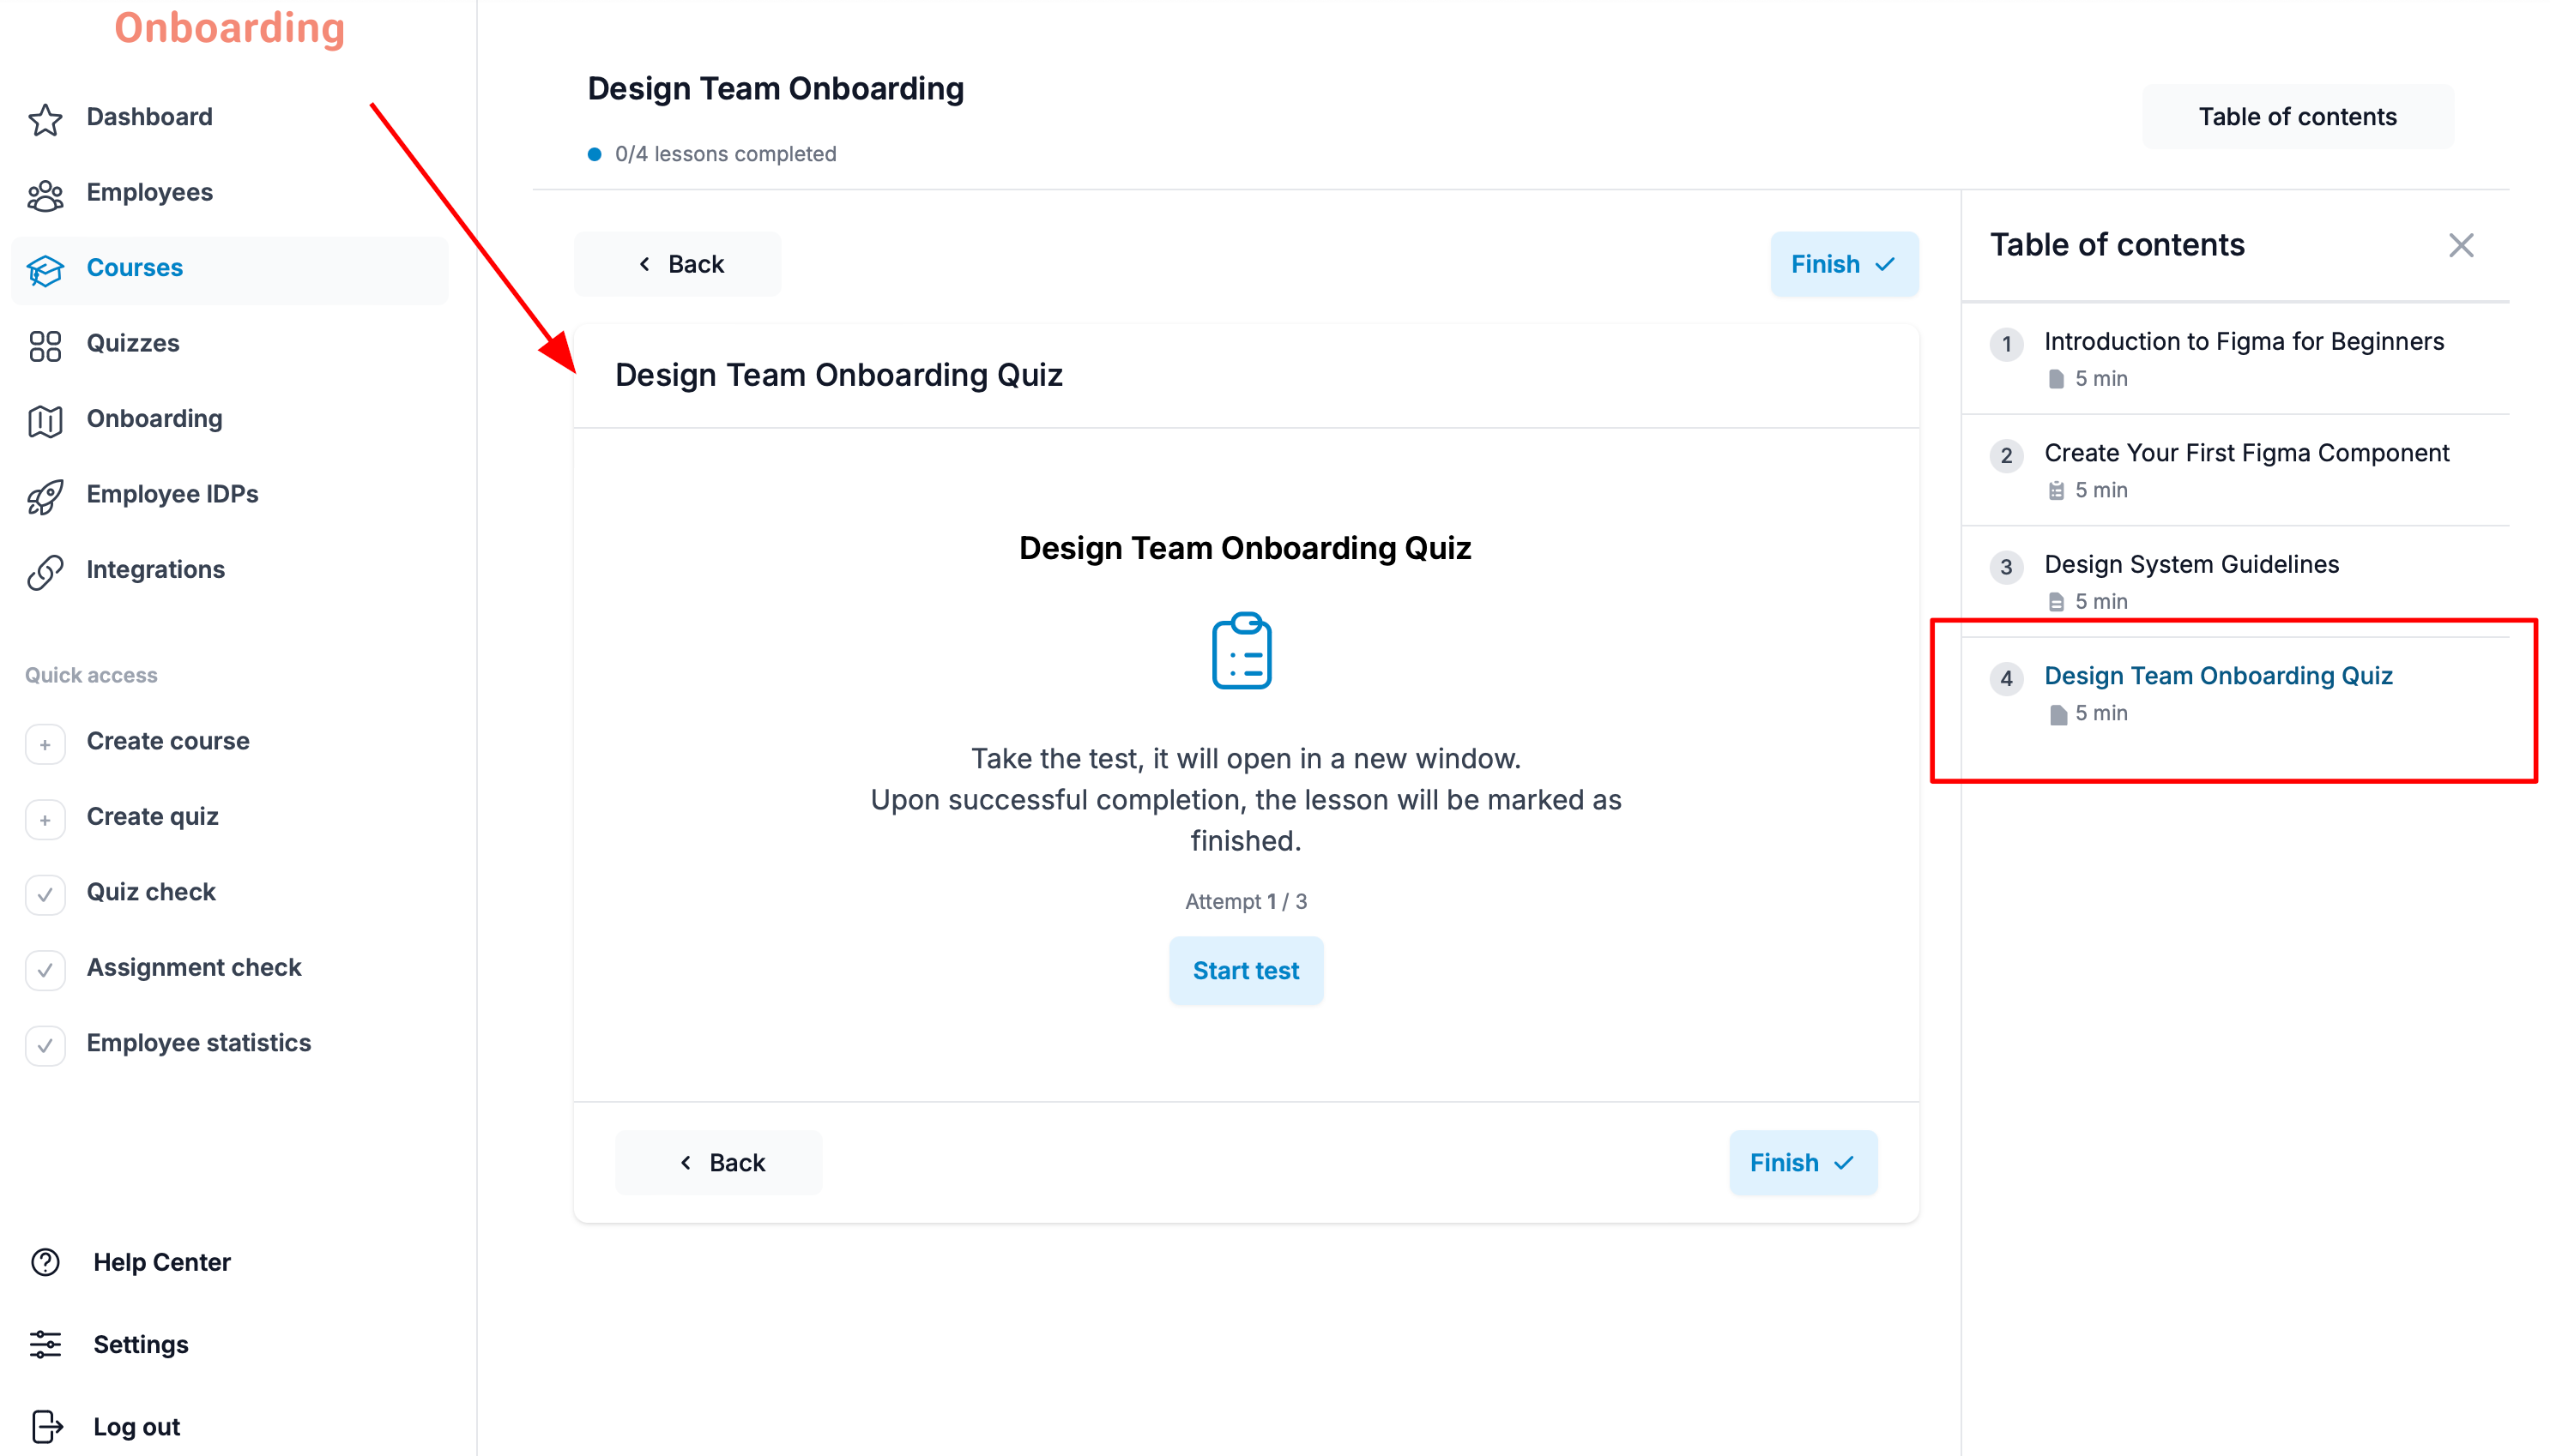Close the Table of contents panel

click(x=2460, y=245)
